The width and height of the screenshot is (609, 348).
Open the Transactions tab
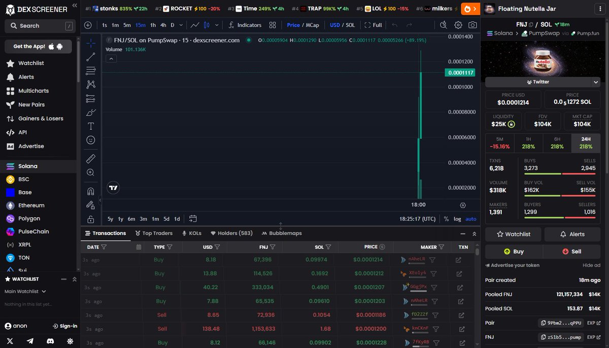click(x=106, y=233)
